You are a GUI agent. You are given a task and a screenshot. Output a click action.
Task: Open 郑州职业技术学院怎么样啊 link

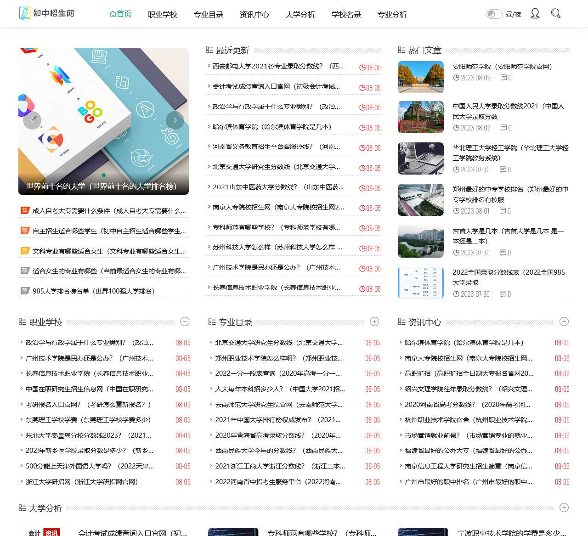tap(279, 358)
